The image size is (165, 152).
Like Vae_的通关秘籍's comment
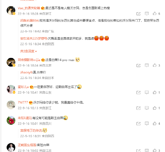(x=154, y=13)
